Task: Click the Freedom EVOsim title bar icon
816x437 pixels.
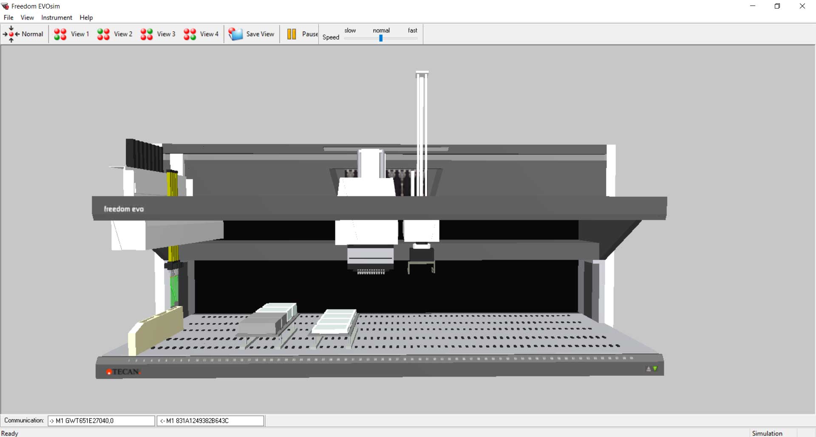Action: click(5, 6)
